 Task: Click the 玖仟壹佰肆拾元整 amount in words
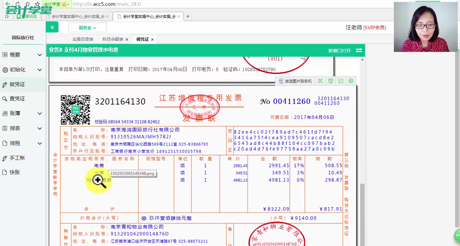[x=171, y=218]
